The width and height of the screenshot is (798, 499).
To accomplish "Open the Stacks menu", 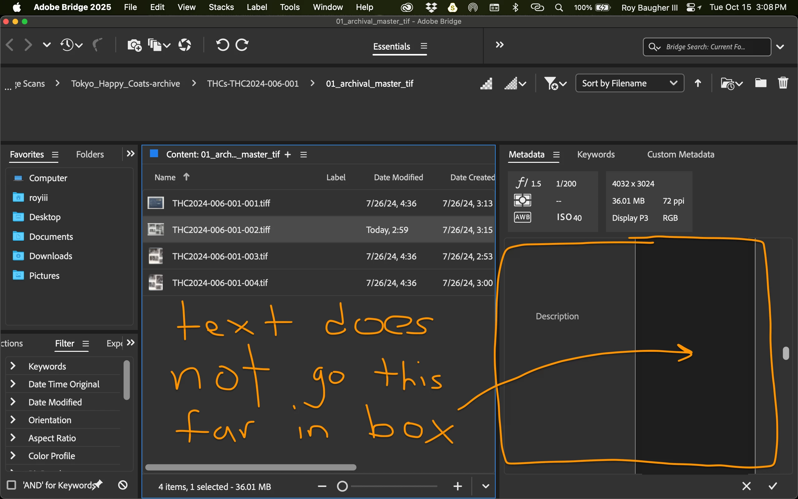I will click(x=221, y=7).
